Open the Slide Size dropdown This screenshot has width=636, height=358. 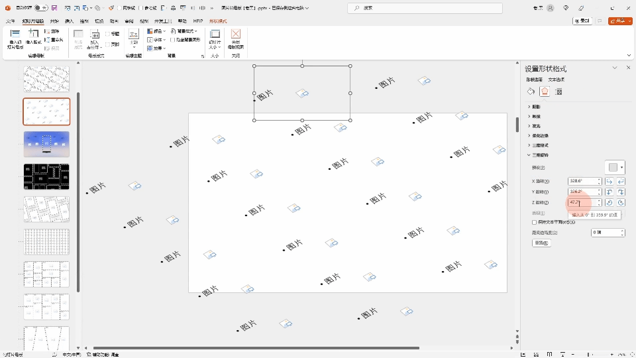(215, 39)
